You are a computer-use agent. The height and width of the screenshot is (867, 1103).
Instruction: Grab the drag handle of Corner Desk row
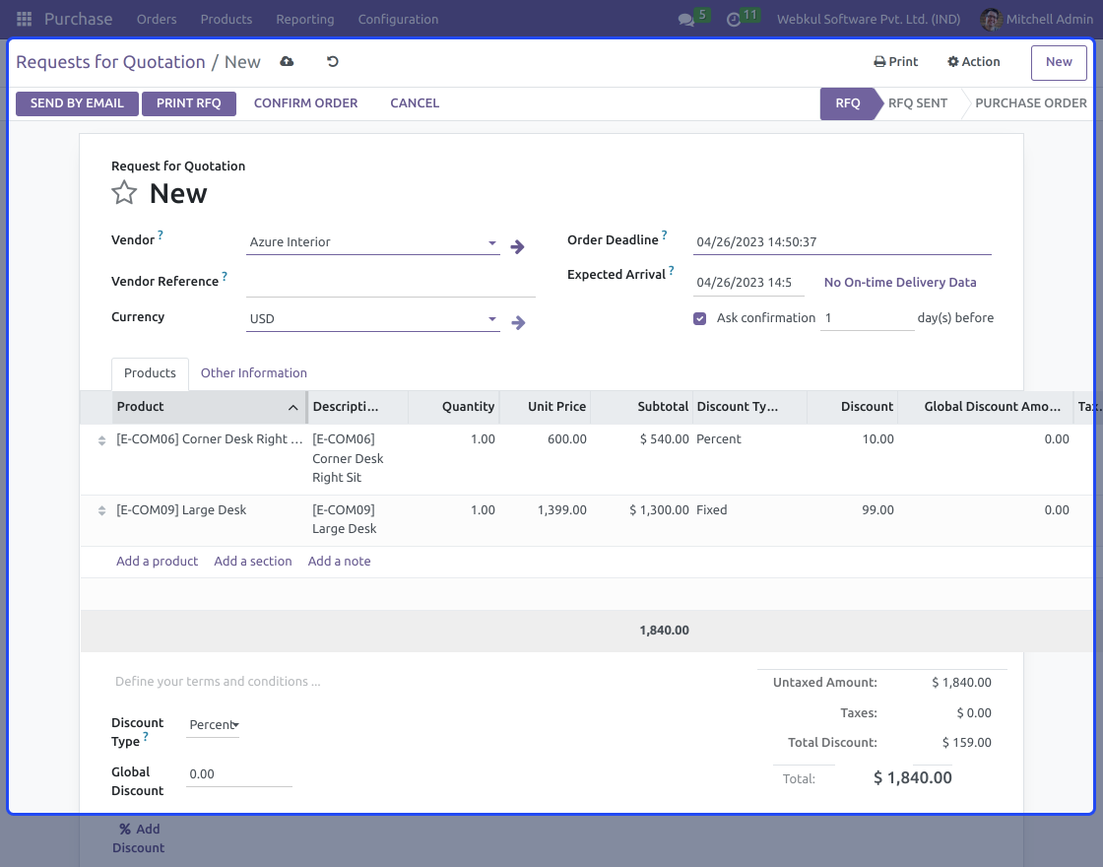click(102, 440)
